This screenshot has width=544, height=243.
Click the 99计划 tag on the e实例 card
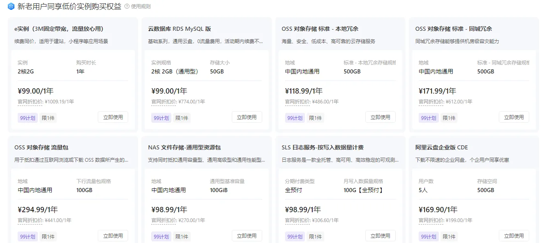pyautogui.click(x=27, y=117)
